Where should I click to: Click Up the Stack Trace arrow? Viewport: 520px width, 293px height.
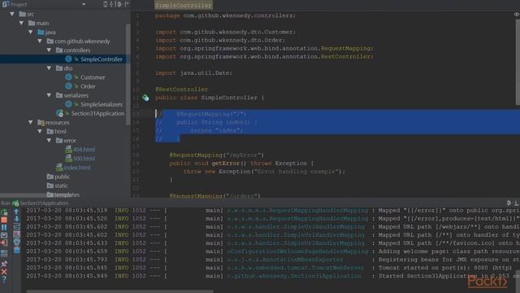click(x=16, y=212)
